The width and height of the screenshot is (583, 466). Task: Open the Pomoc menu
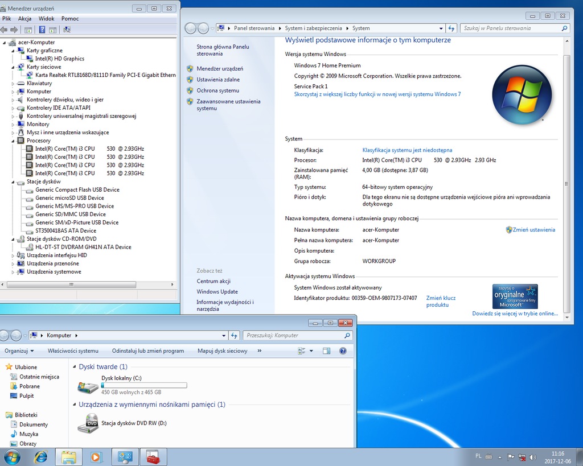point(70,19)
